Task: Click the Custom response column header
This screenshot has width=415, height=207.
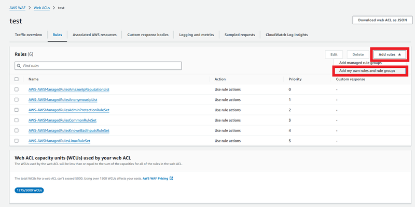Action: (351, 79)
